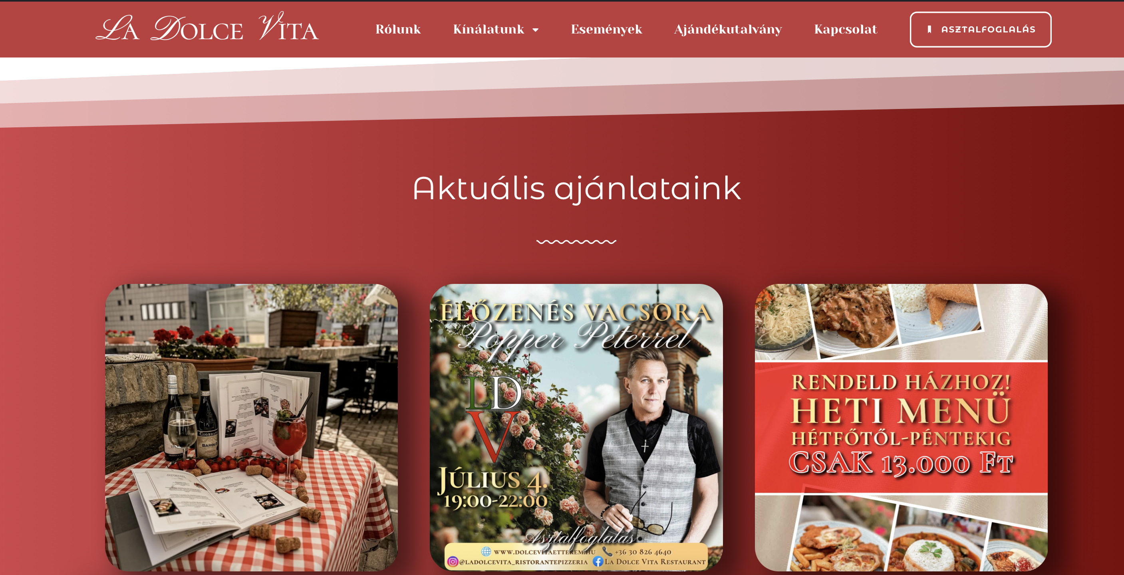Open the Élőzenés Vacsora event poster

[x=576, y=428]
